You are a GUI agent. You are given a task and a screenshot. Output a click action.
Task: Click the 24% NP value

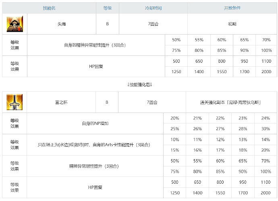(266, 118)
